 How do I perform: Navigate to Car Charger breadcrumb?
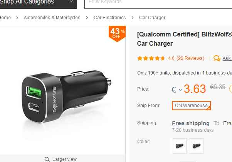(152, 18)
